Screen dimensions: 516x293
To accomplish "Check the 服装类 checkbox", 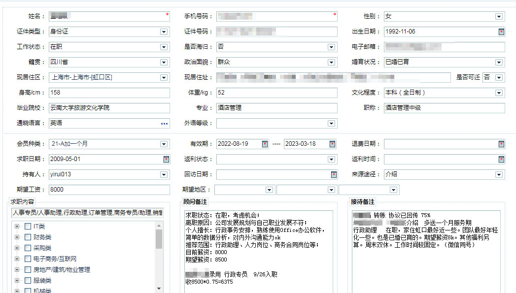I will tap(28, 281).
